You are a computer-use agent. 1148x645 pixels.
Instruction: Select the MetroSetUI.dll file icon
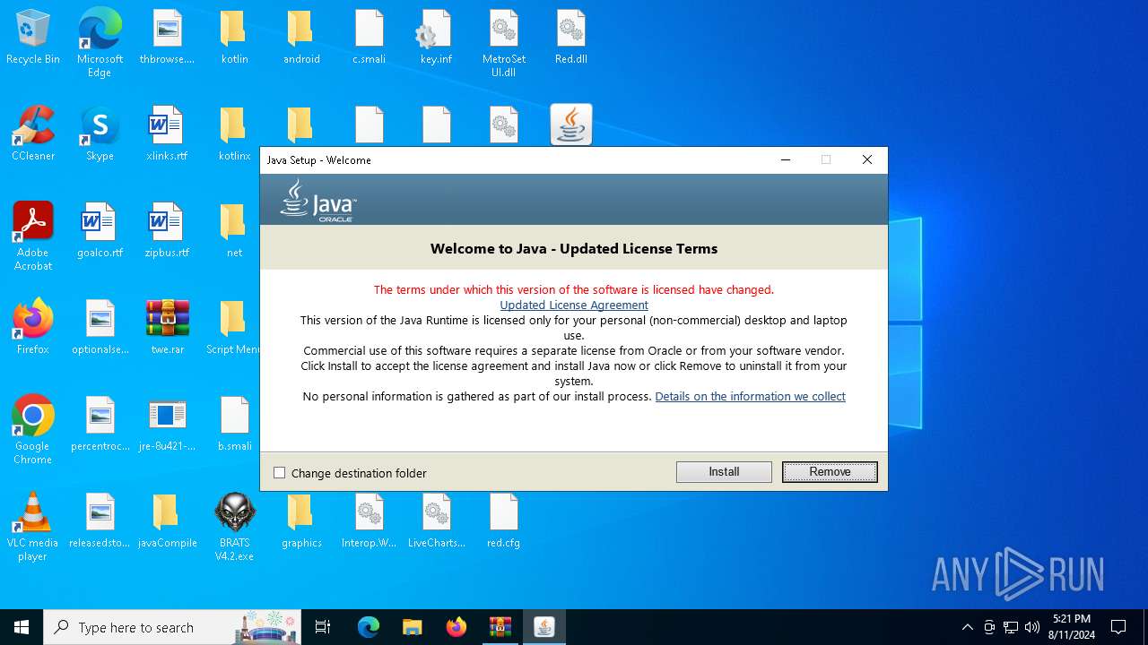click(503, 43)
